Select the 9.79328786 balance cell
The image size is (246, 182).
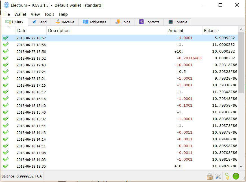click(226, 78)
